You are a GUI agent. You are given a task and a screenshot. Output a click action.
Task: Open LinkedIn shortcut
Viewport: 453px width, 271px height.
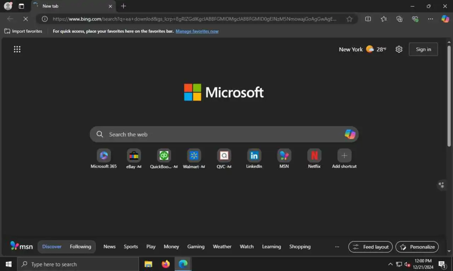254,159
